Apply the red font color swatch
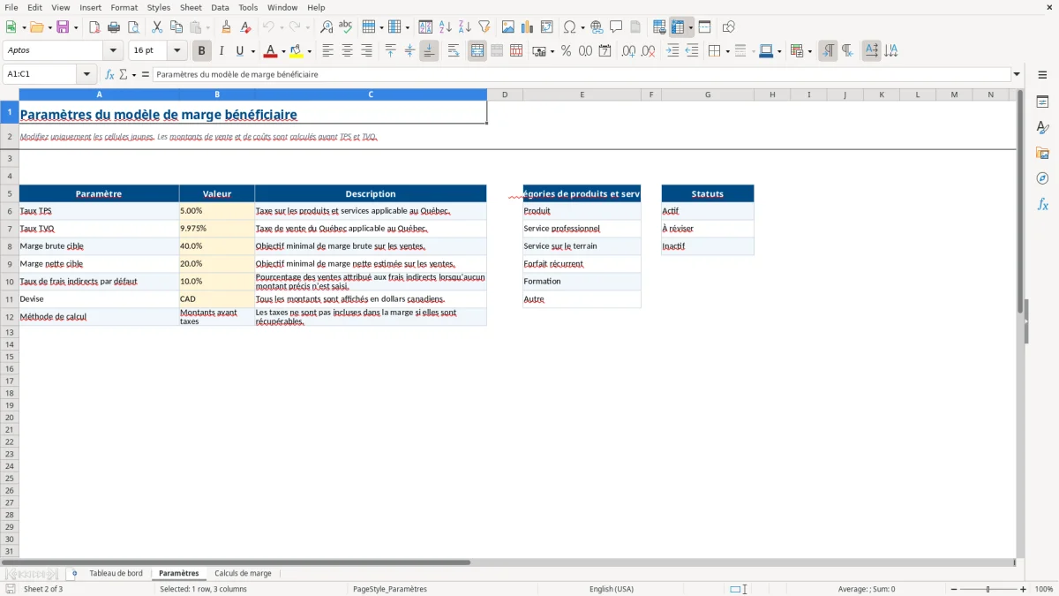The image size is (1059, 596). [271, 51]
